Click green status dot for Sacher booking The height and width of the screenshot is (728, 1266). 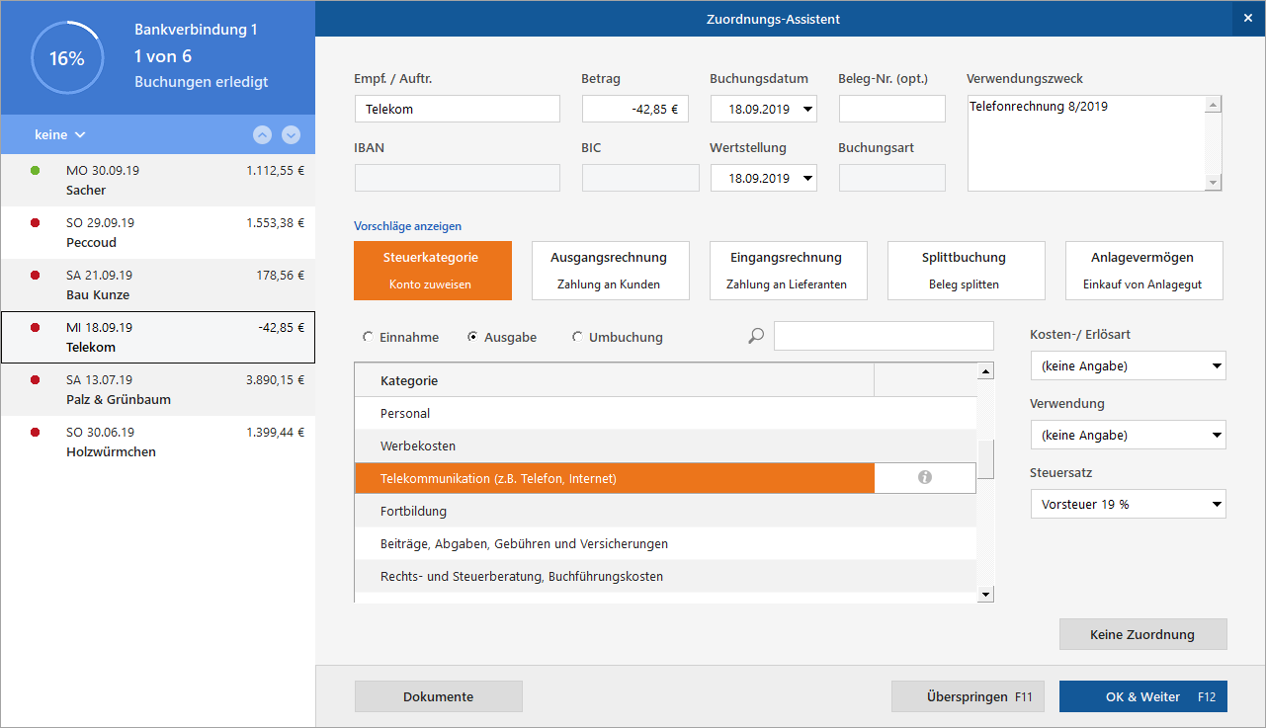tap(36, 171)
